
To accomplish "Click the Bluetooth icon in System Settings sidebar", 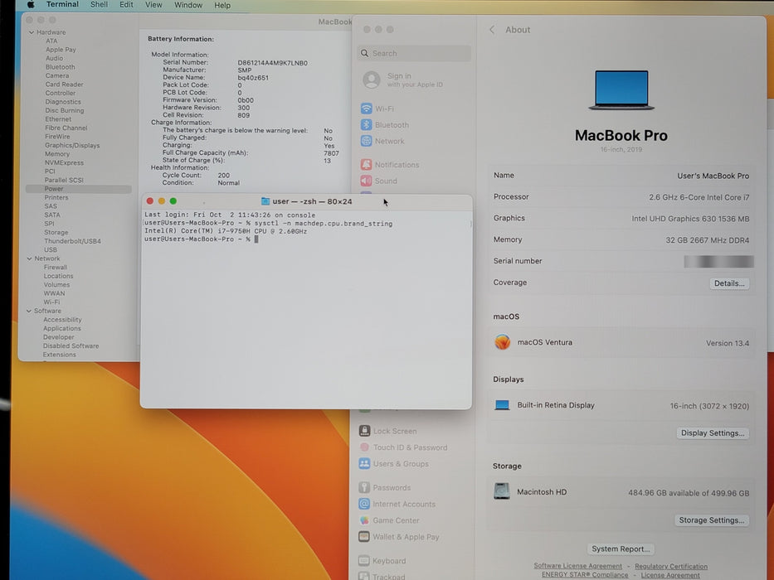I will 367,125.
